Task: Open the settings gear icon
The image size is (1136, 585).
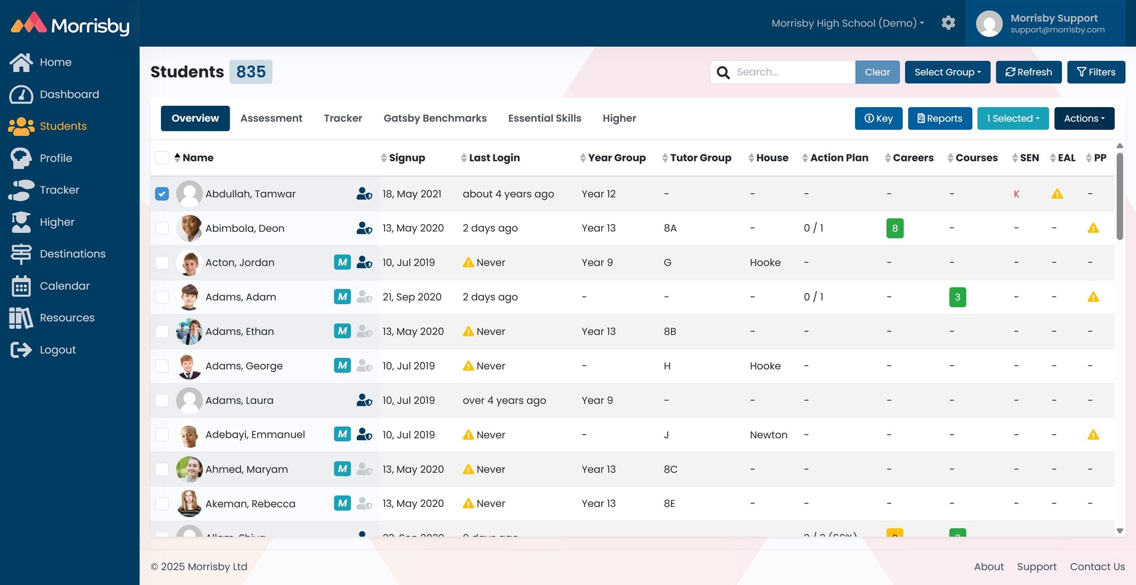Action: click(x=948, y=23)
